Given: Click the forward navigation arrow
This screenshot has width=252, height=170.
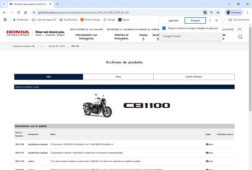Looking at the screenshot, I should pos(11,12).
